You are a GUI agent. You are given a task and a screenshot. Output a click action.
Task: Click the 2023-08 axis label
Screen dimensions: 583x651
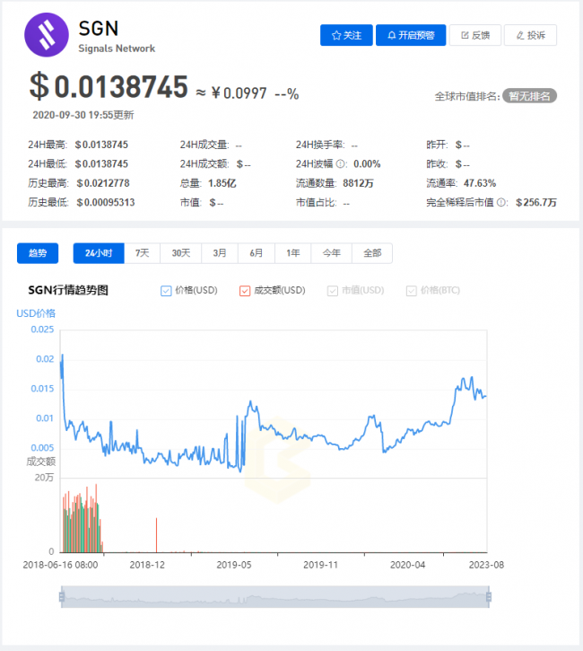486,565
